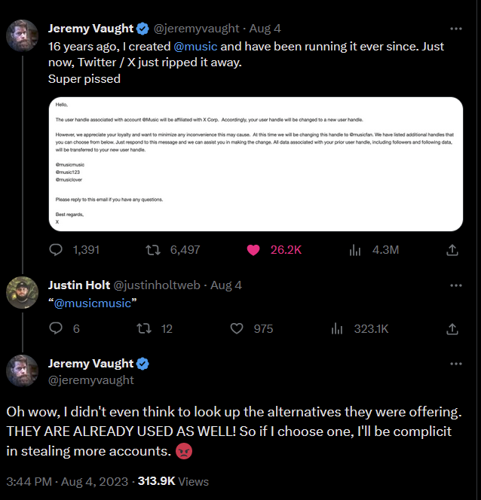The width and height of the screenshot is (481, 500).
Task: View analytics for the 4.3M views tweet
Action: (354, 249)
